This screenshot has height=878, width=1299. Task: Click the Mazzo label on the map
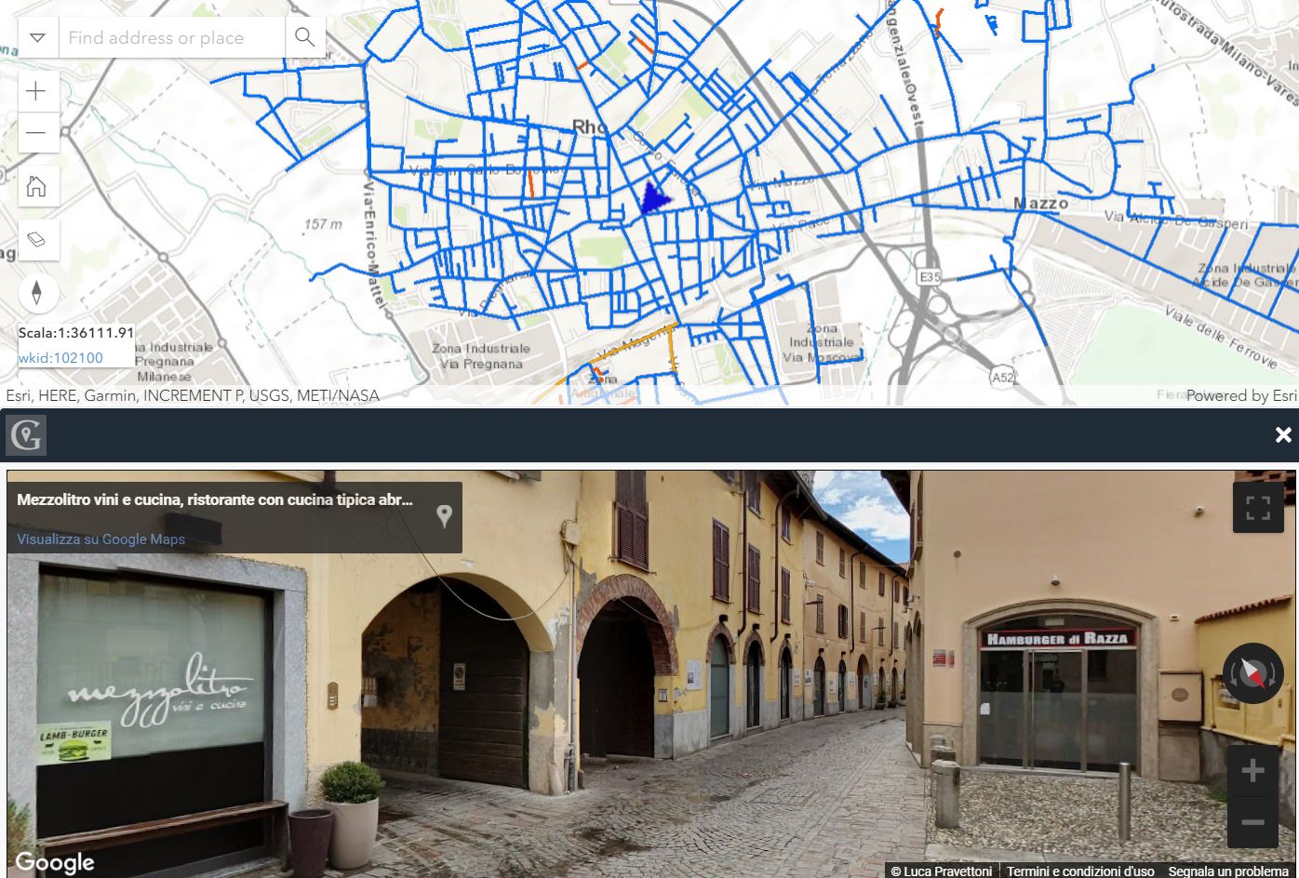click(x=1040, y=203)
